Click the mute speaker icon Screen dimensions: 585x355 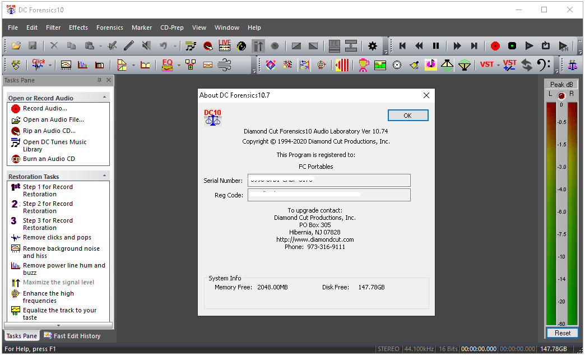(x=146, y=46)
